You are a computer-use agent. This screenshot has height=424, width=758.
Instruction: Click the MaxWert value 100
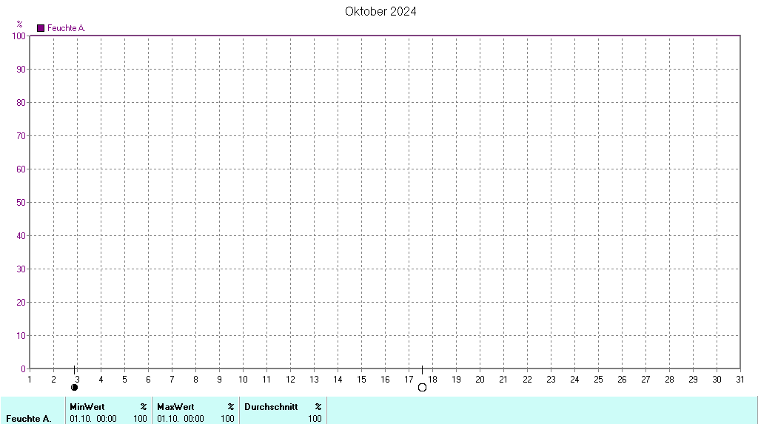coord(227,419)
